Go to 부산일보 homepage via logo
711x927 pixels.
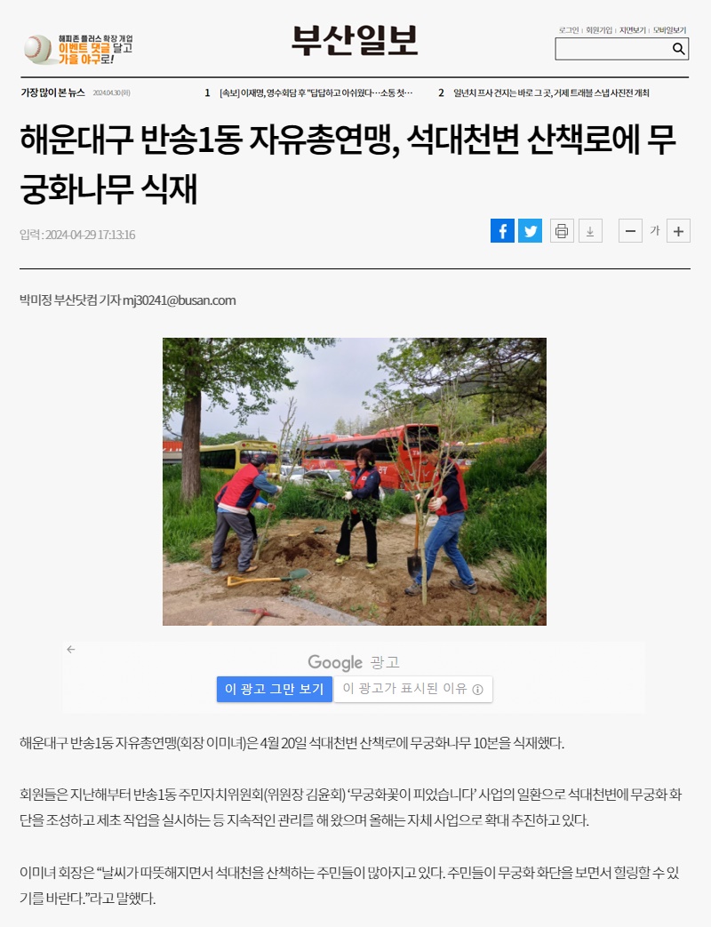click(355, 41)
